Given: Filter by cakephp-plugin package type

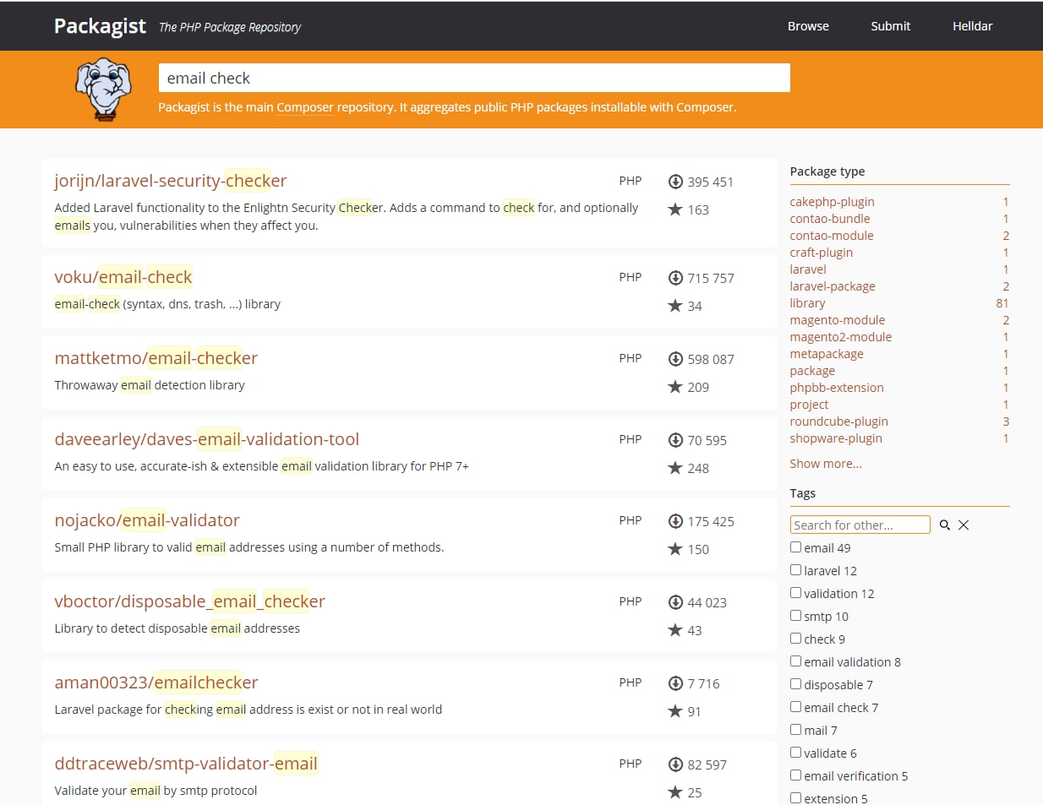Looking at the screenshot, I should coord(833,202).
